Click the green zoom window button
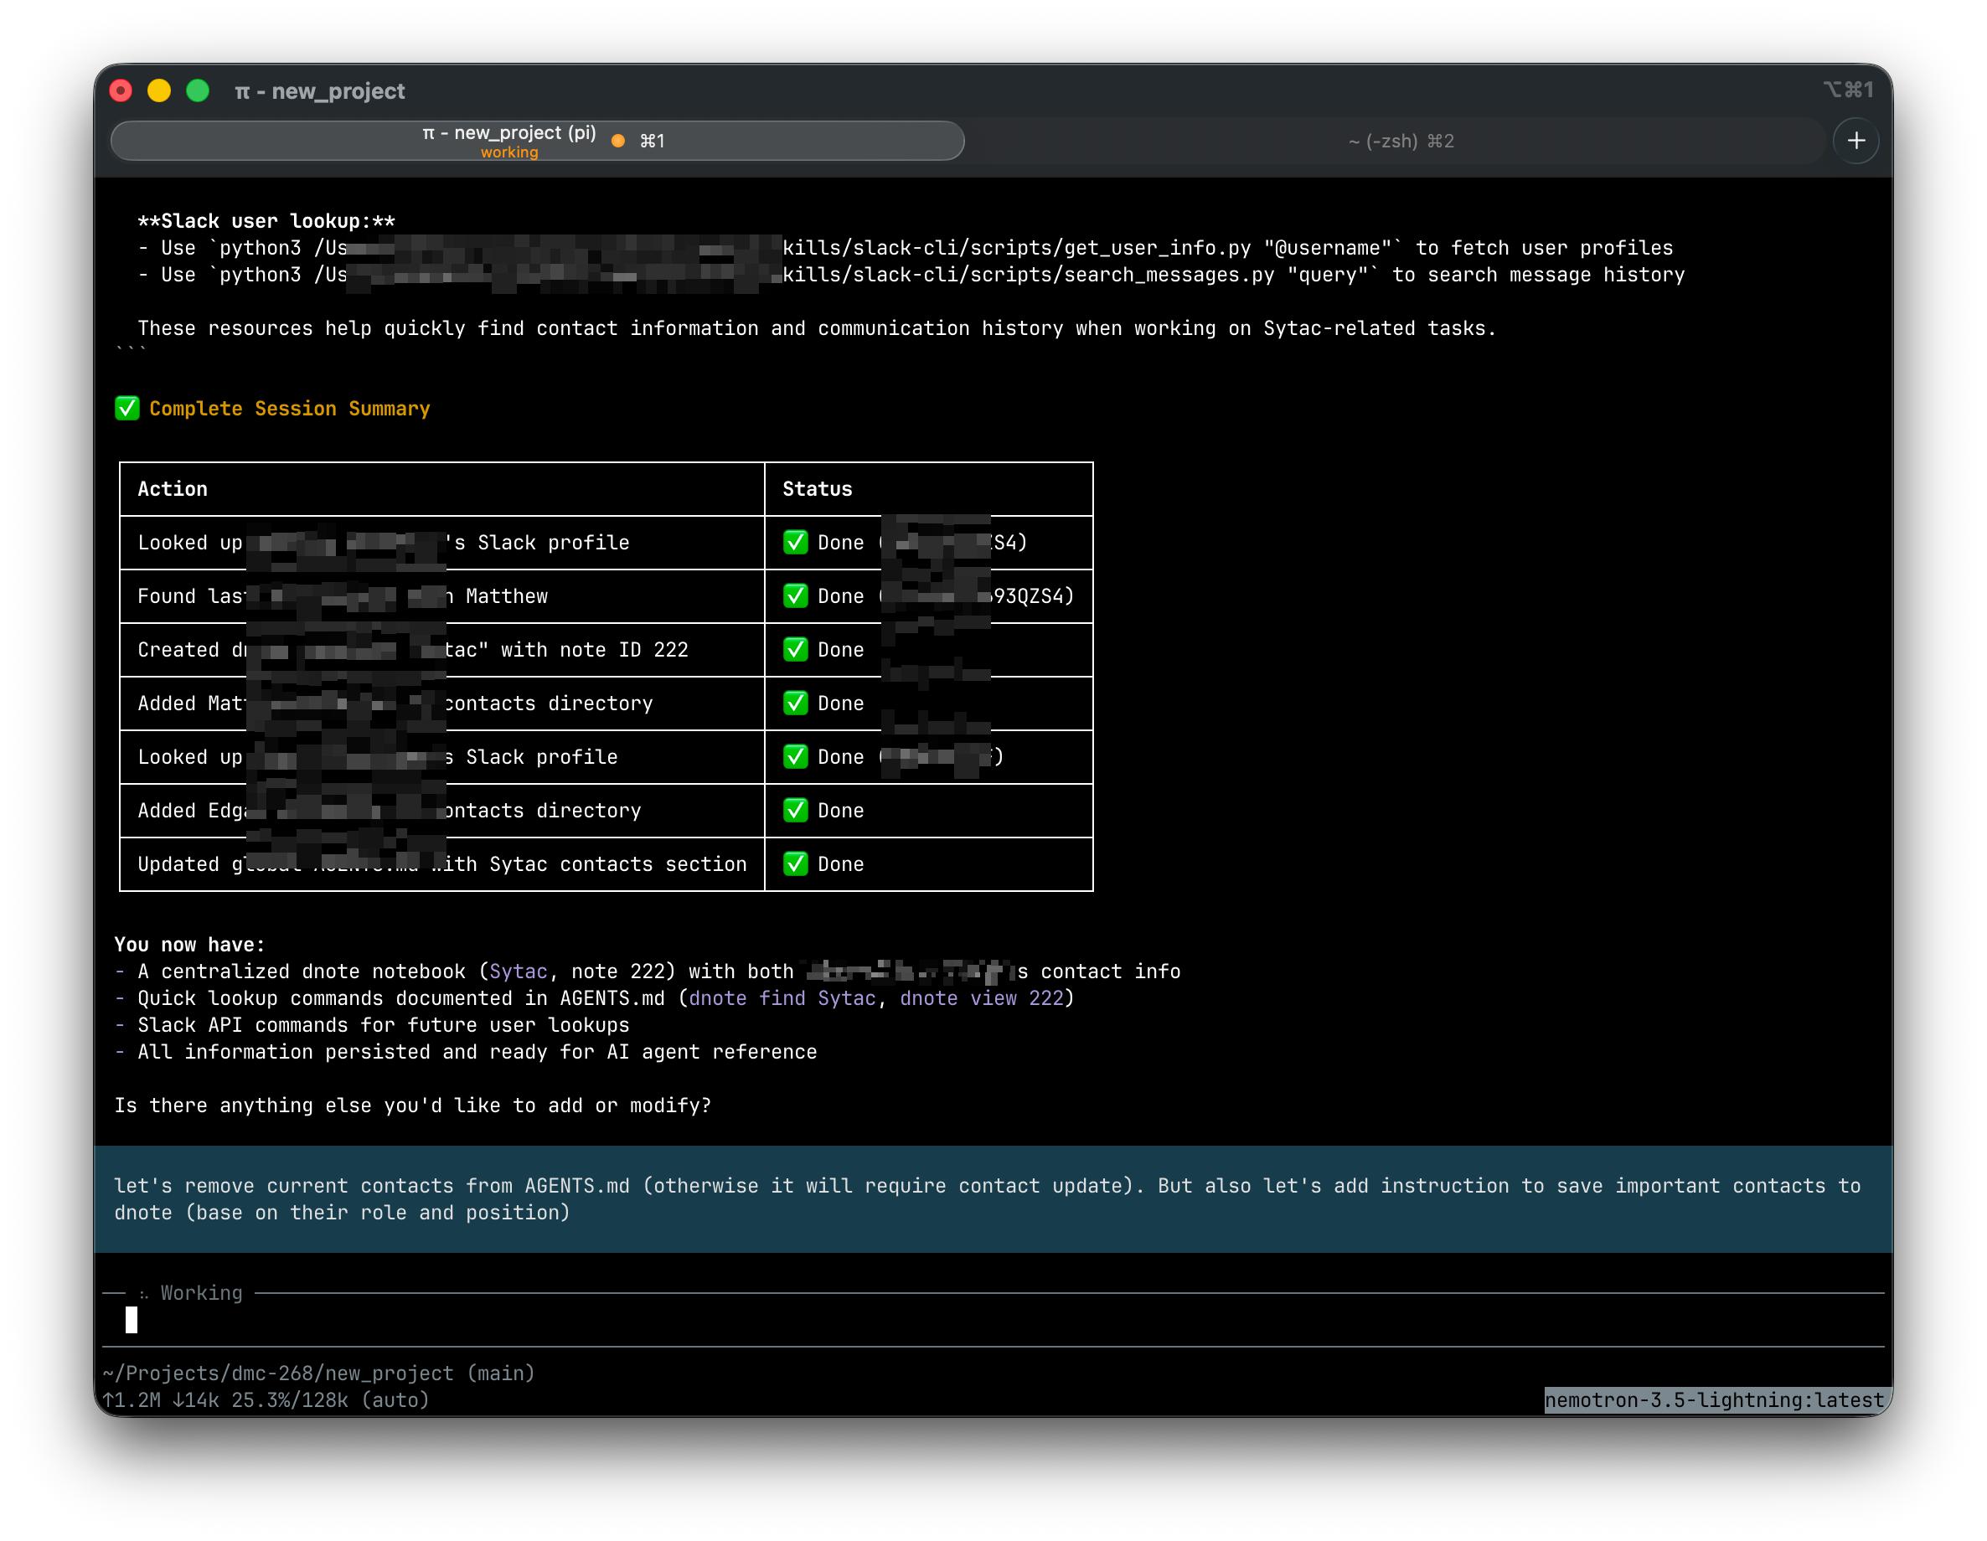The image size is (1987, 1541). pyautogui.click(x=198, y=91)
